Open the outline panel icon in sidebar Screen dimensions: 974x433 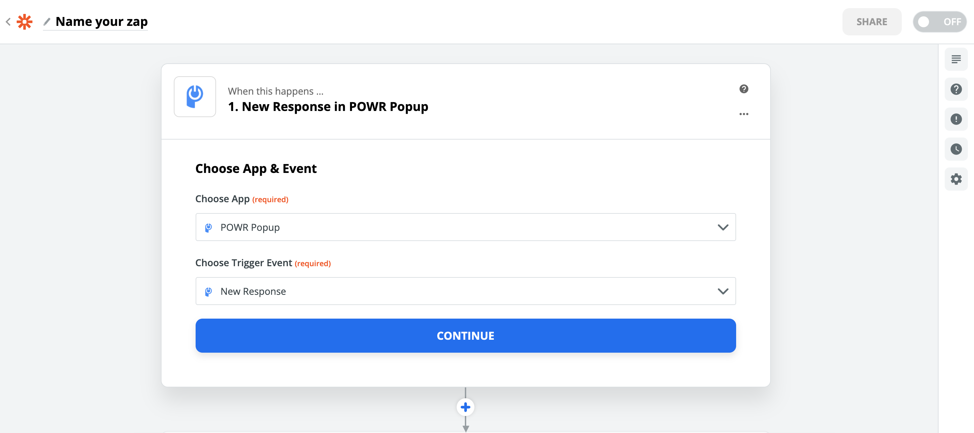point(956,59)
